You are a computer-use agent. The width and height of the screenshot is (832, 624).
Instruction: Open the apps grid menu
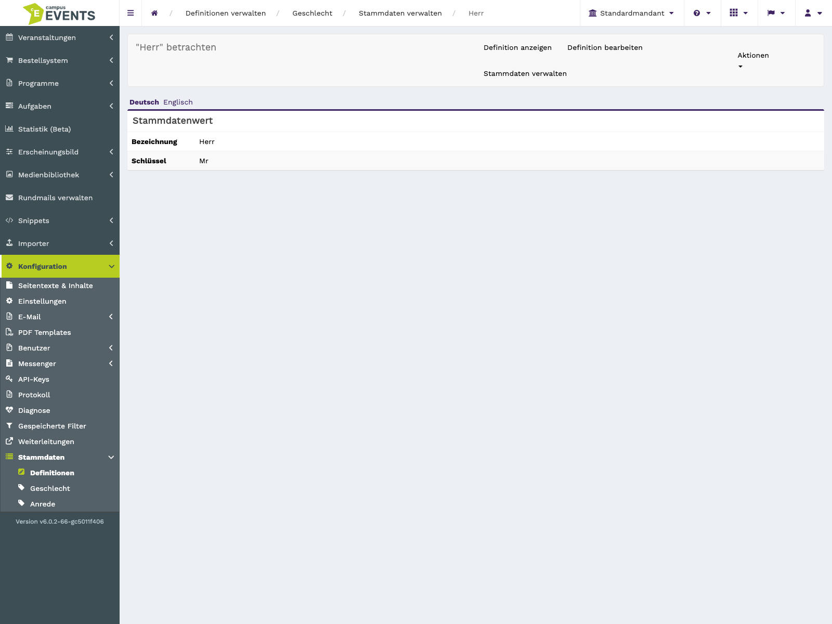click(739, 13)
